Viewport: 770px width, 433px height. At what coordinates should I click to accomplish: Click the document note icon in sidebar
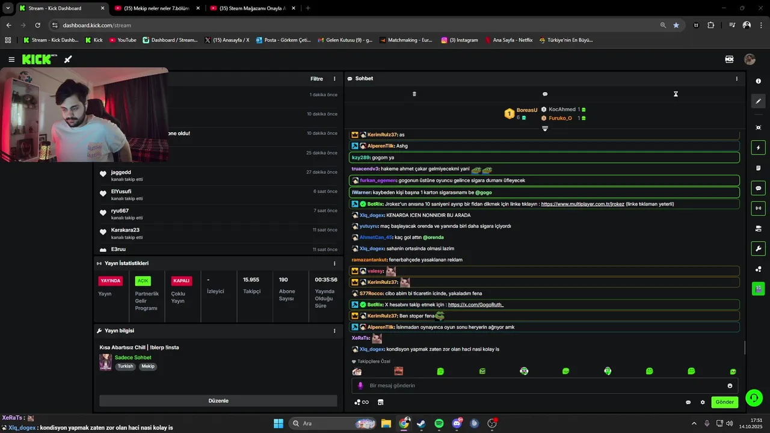pos(758,168)
